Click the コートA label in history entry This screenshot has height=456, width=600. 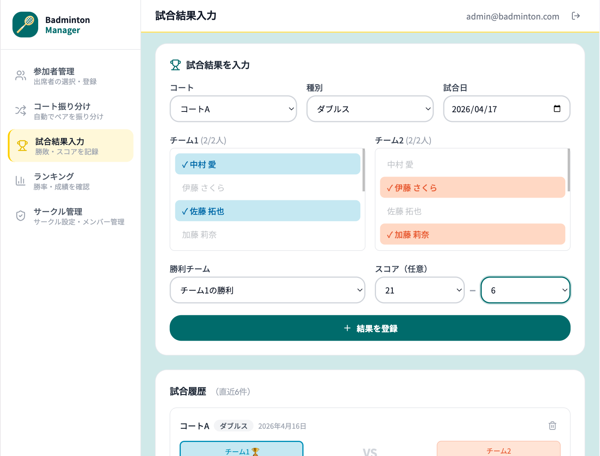tap(195, 426)
